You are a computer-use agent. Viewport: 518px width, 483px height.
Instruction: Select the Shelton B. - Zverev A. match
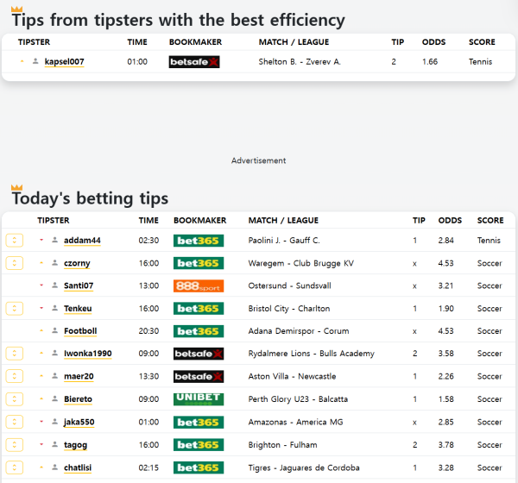tap(300, 62)
